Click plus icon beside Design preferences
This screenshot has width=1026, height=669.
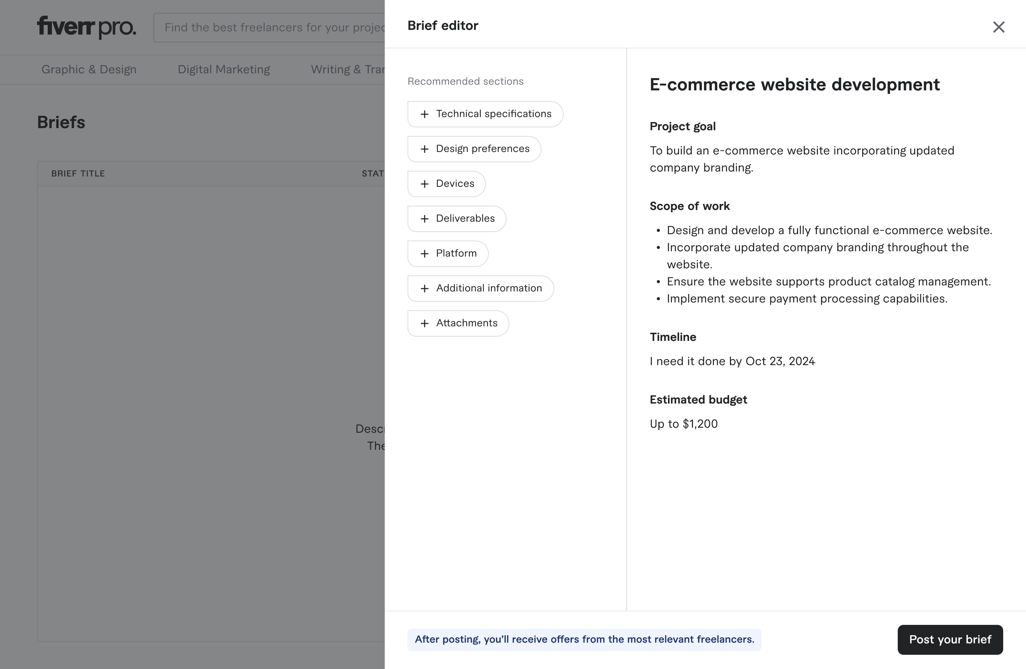click(x=425, y=149)
